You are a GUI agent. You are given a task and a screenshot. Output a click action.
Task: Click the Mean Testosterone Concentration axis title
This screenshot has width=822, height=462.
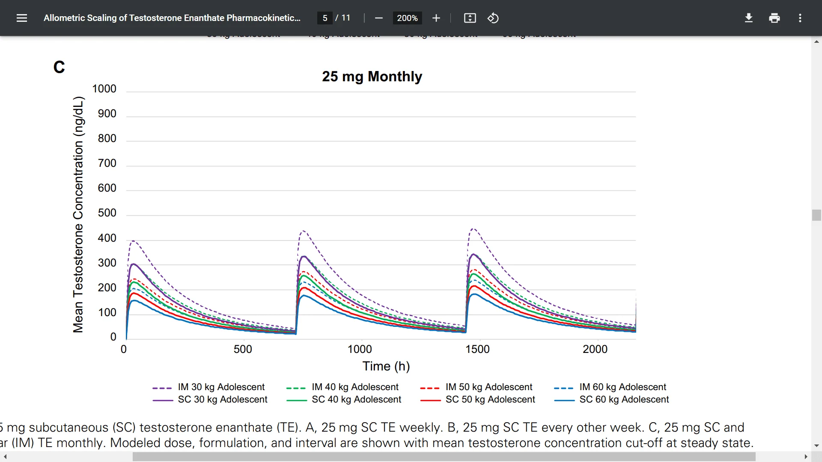pyautogui.click(x=78, y=214)
